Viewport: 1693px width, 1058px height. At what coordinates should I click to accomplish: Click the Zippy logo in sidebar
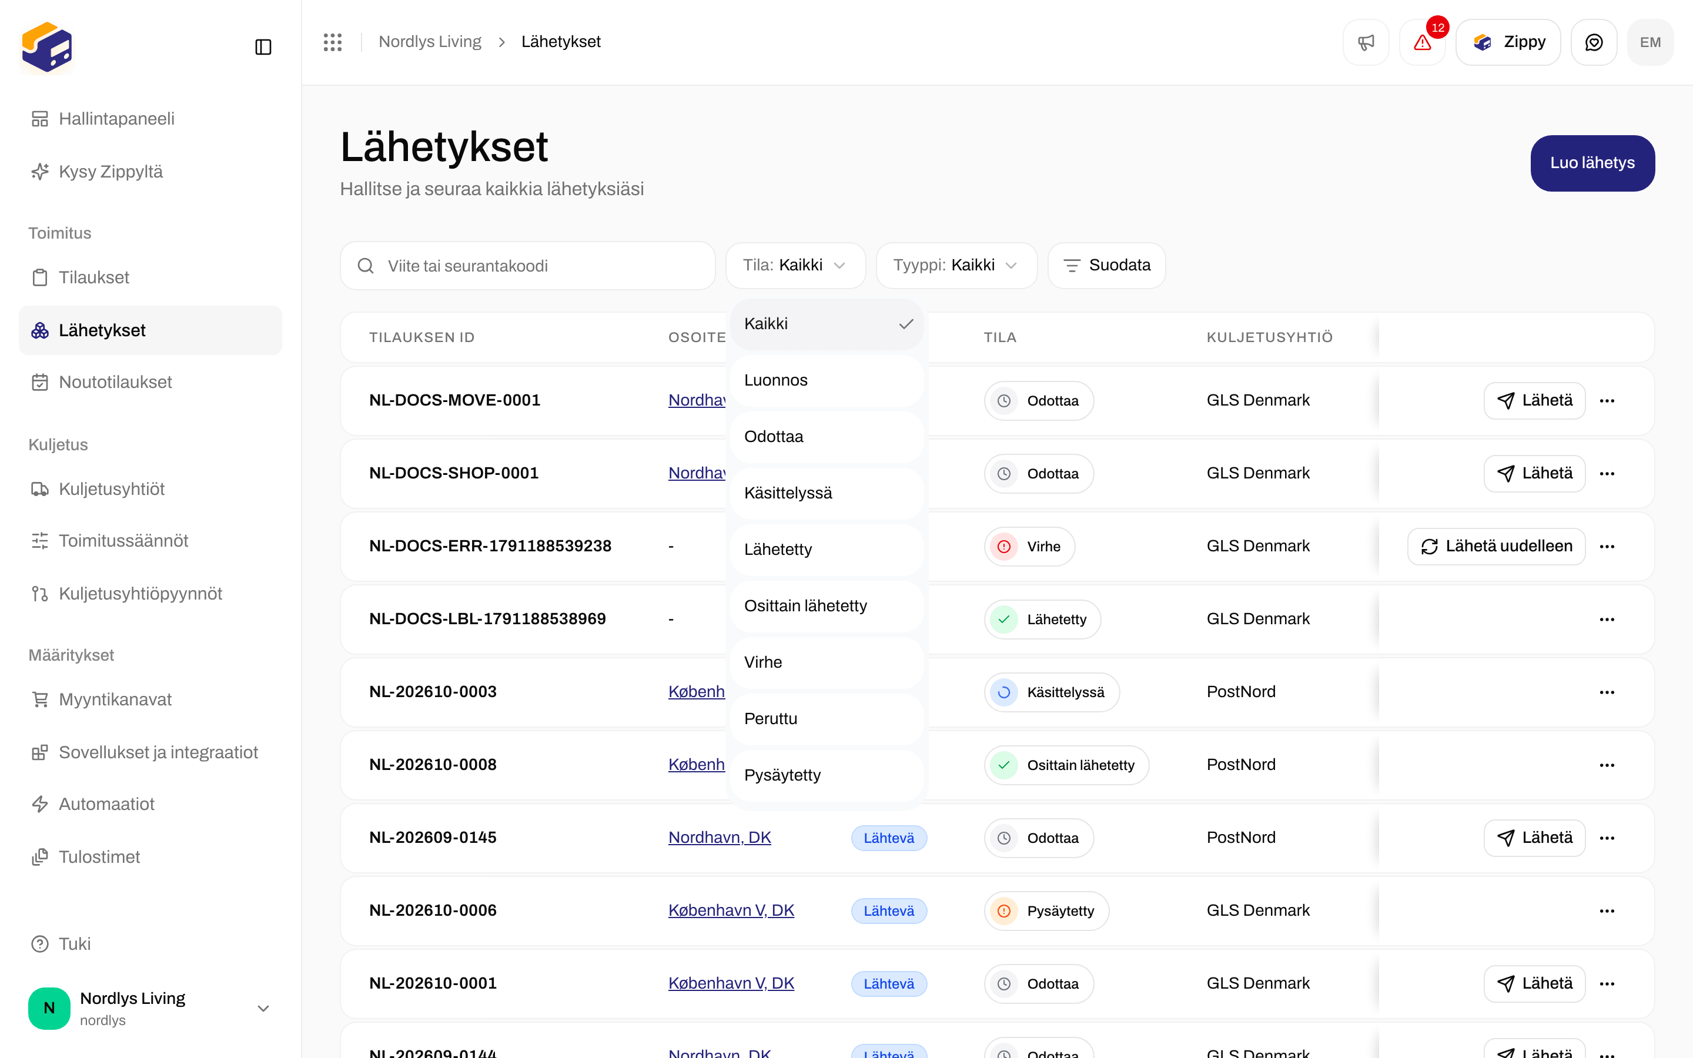coord(47,47)
